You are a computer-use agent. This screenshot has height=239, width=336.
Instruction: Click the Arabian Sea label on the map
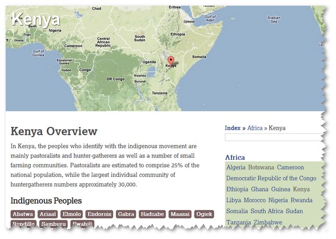click(274, 19)
